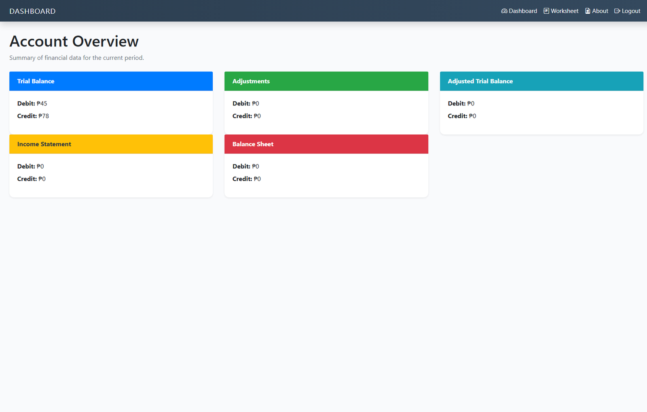
Task: Click the teal Adjusted Trial Balance header
Action: [x=541, y=81]
